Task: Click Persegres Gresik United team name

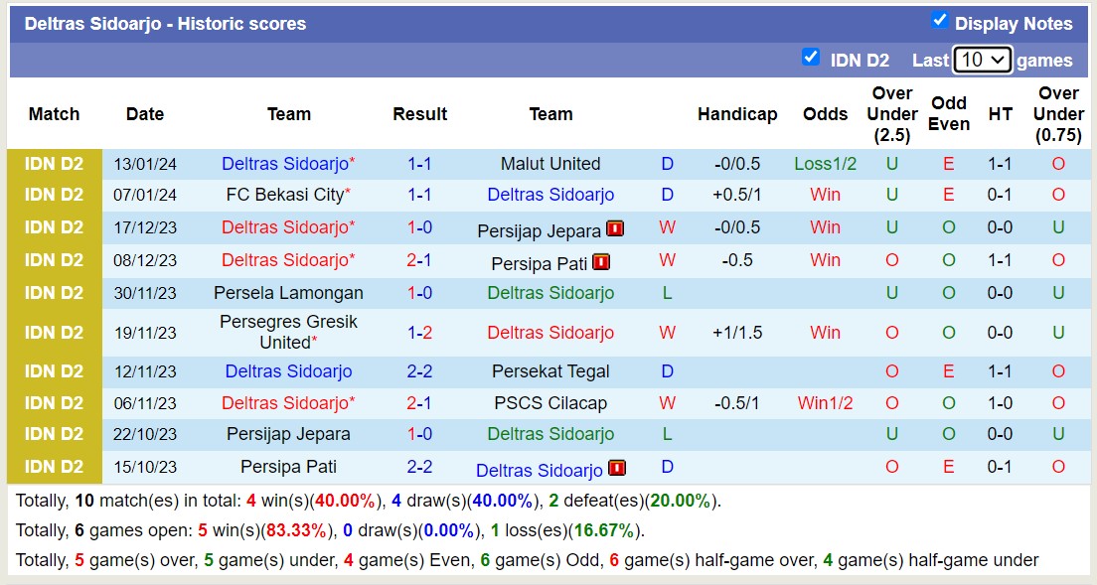Action: (288, 332)
